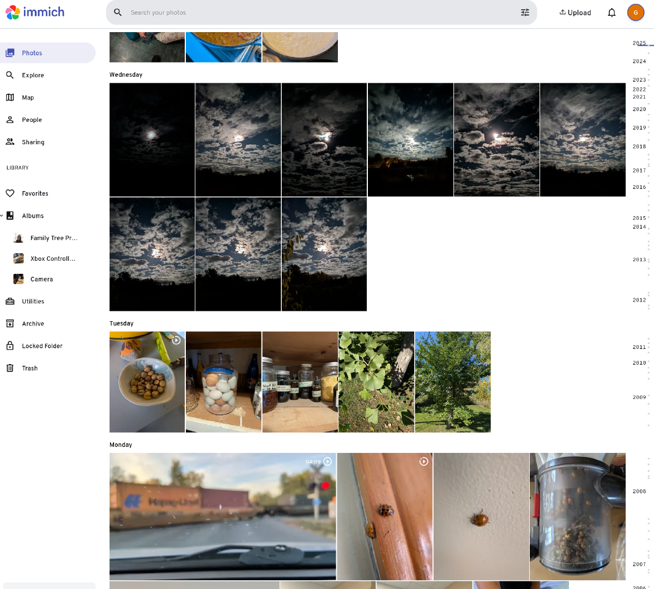Click the search magnifier icon
Viewport: 654px width, 589px height.
tap(118, 13)
